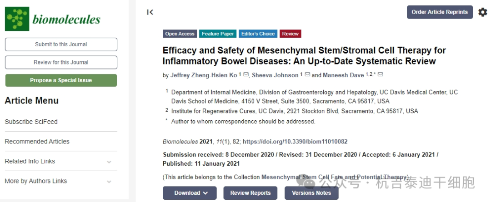Open the Download dropdown menu
This screenshot has width=491, height=202.
pyautogui.click(x=190, y=193)
